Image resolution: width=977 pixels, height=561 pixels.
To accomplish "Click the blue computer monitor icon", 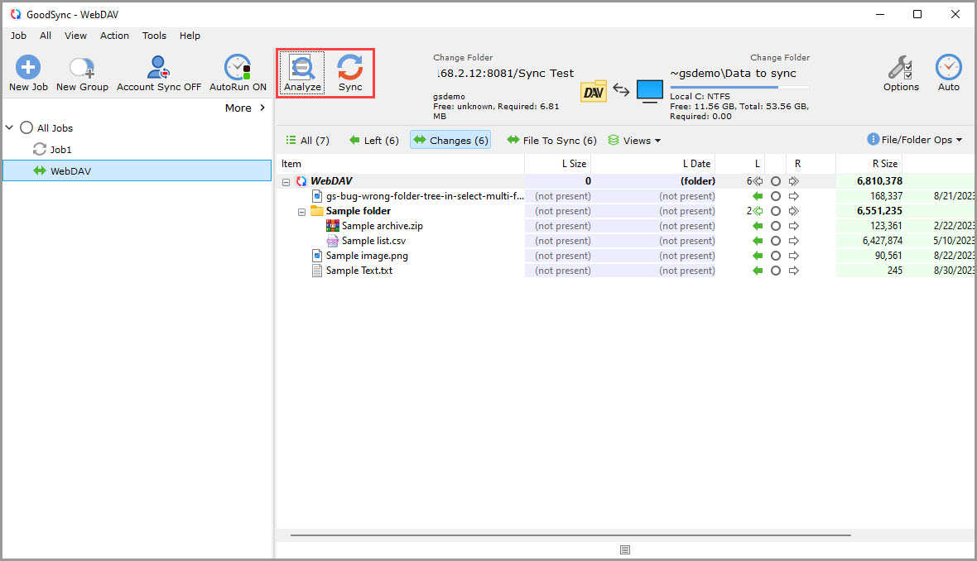I will coord(650,91).
